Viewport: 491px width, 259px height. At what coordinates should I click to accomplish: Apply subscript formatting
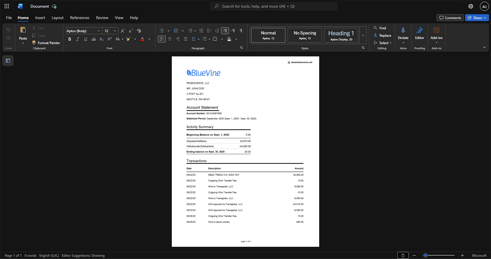pos(101,39)
